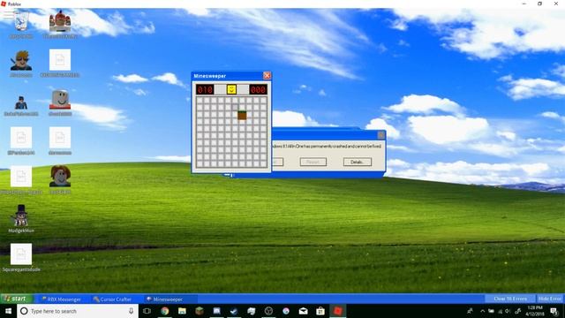Image resolution: width=565 pixels, height=318 pixels.
Task: Click the revealed grey tile in Minesweeper
Action: click(235, 107)
